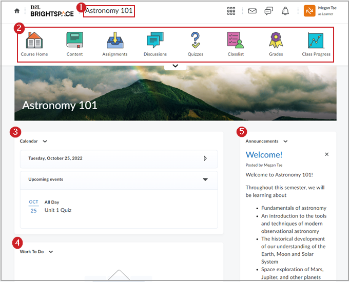Open the Assignments inbox icon
Screen dimensions: 349x282
115,40
